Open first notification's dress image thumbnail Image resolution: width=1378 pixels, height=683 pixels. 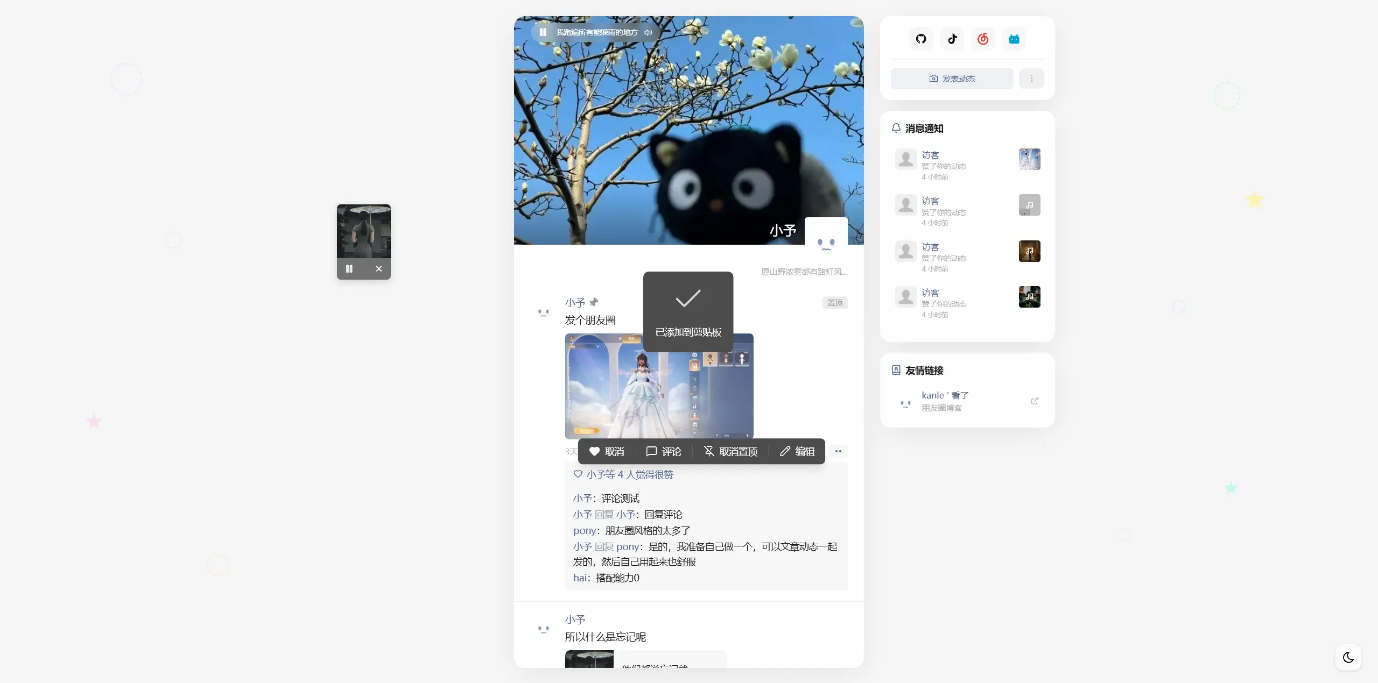[x=1029, y=159]
